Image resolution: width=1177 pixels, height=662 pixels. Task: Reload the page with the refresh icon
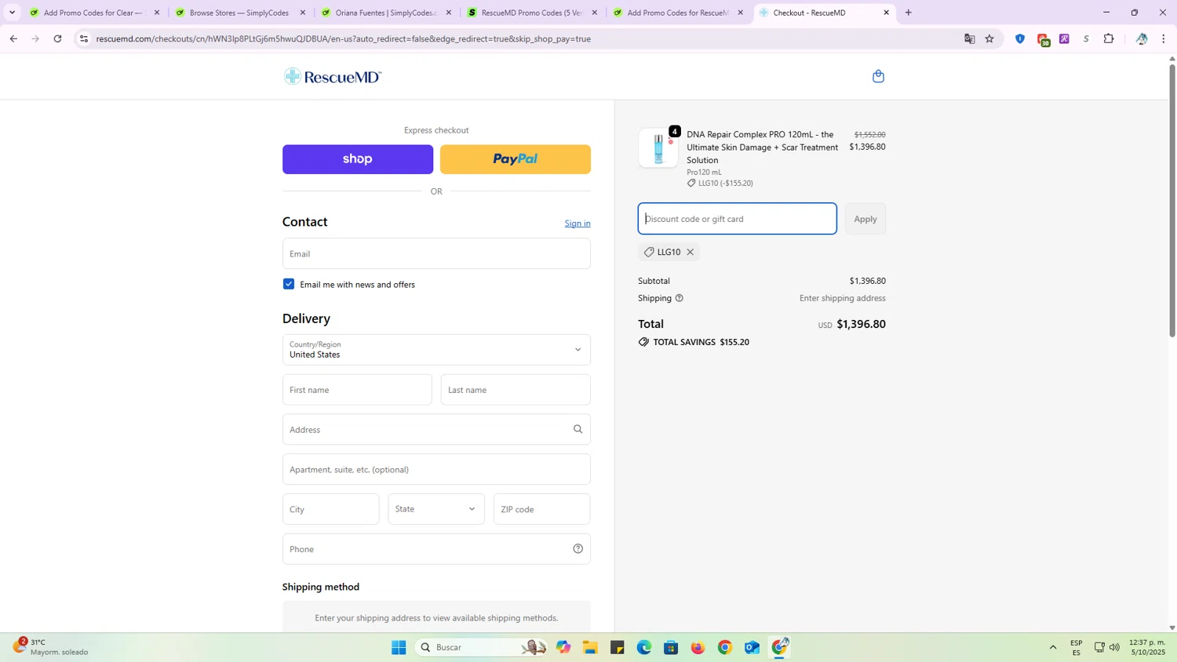tap(57, 38)
